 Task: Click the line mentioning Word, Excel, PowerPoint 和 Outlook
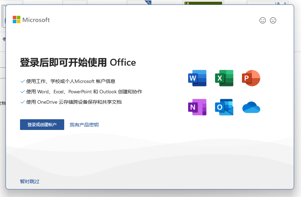84,92
